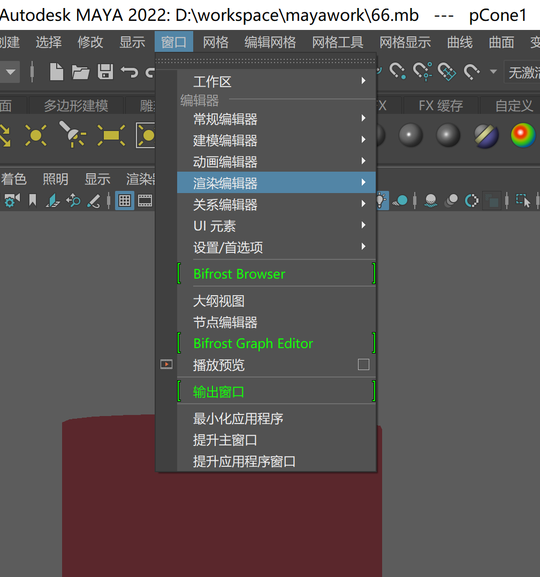540x577 pixels.
Task: Click the rainbow ramp shader sphere icon
Action: click(523, 135)
